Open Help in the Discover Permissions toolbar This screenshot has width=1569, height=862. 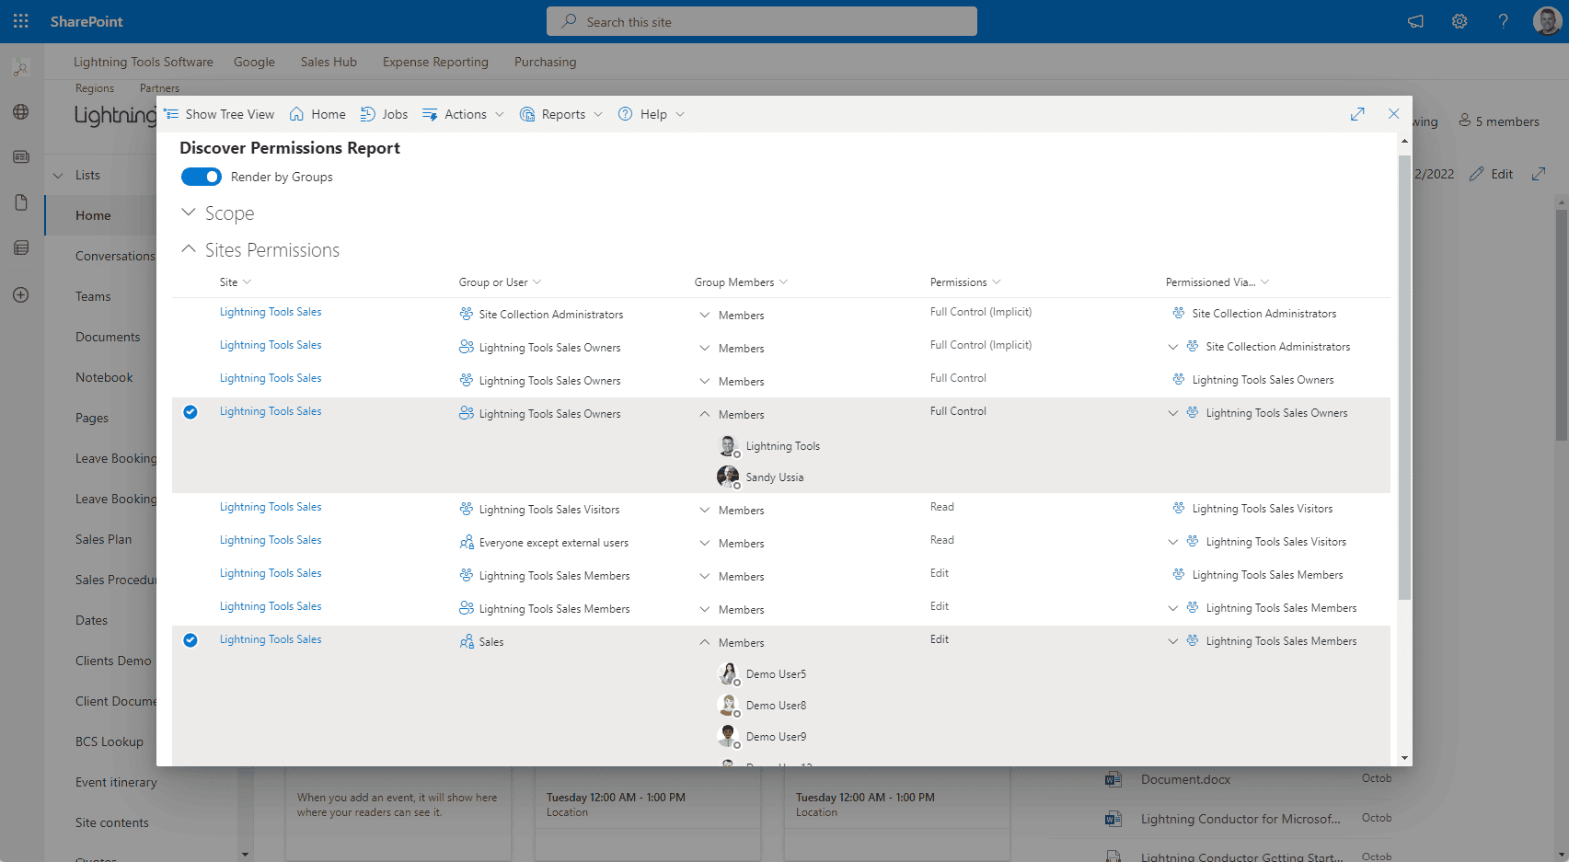(625, 113)
